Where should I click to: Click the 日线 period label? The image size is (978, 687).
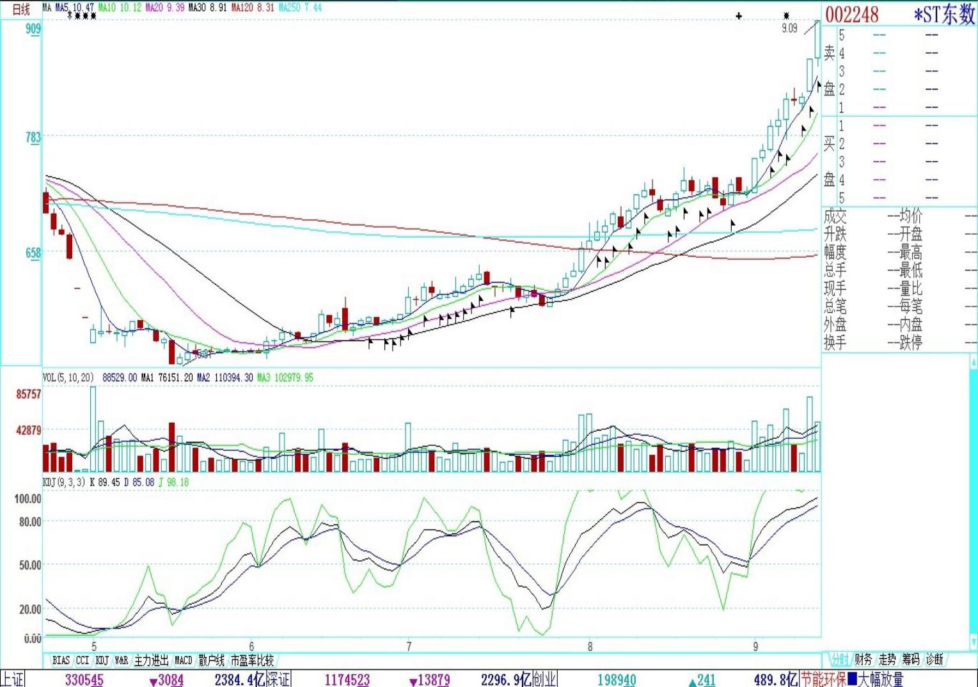tap(21, 9)
